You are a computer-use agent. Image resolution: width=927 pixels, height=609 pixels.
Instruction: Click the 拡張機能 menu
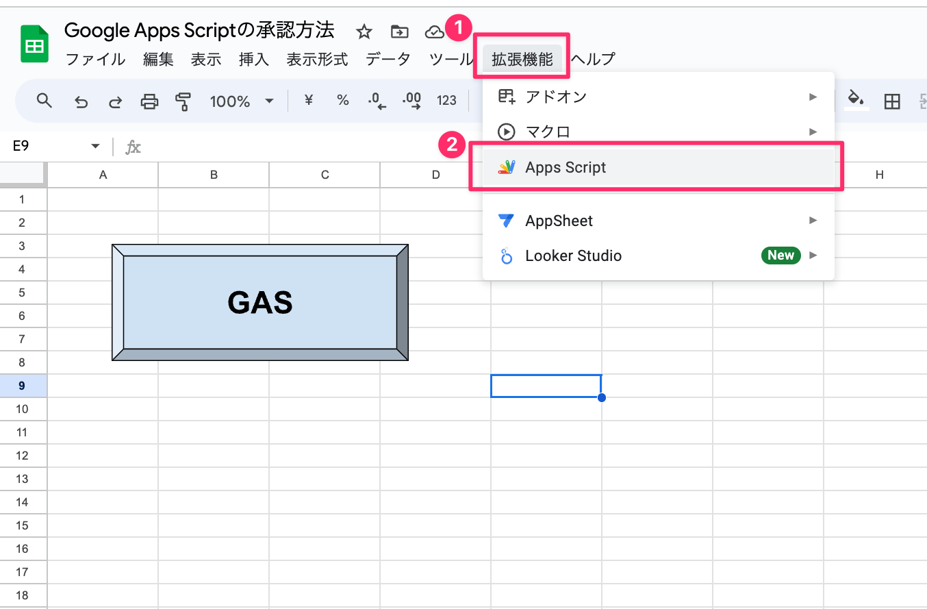(522, 60)
